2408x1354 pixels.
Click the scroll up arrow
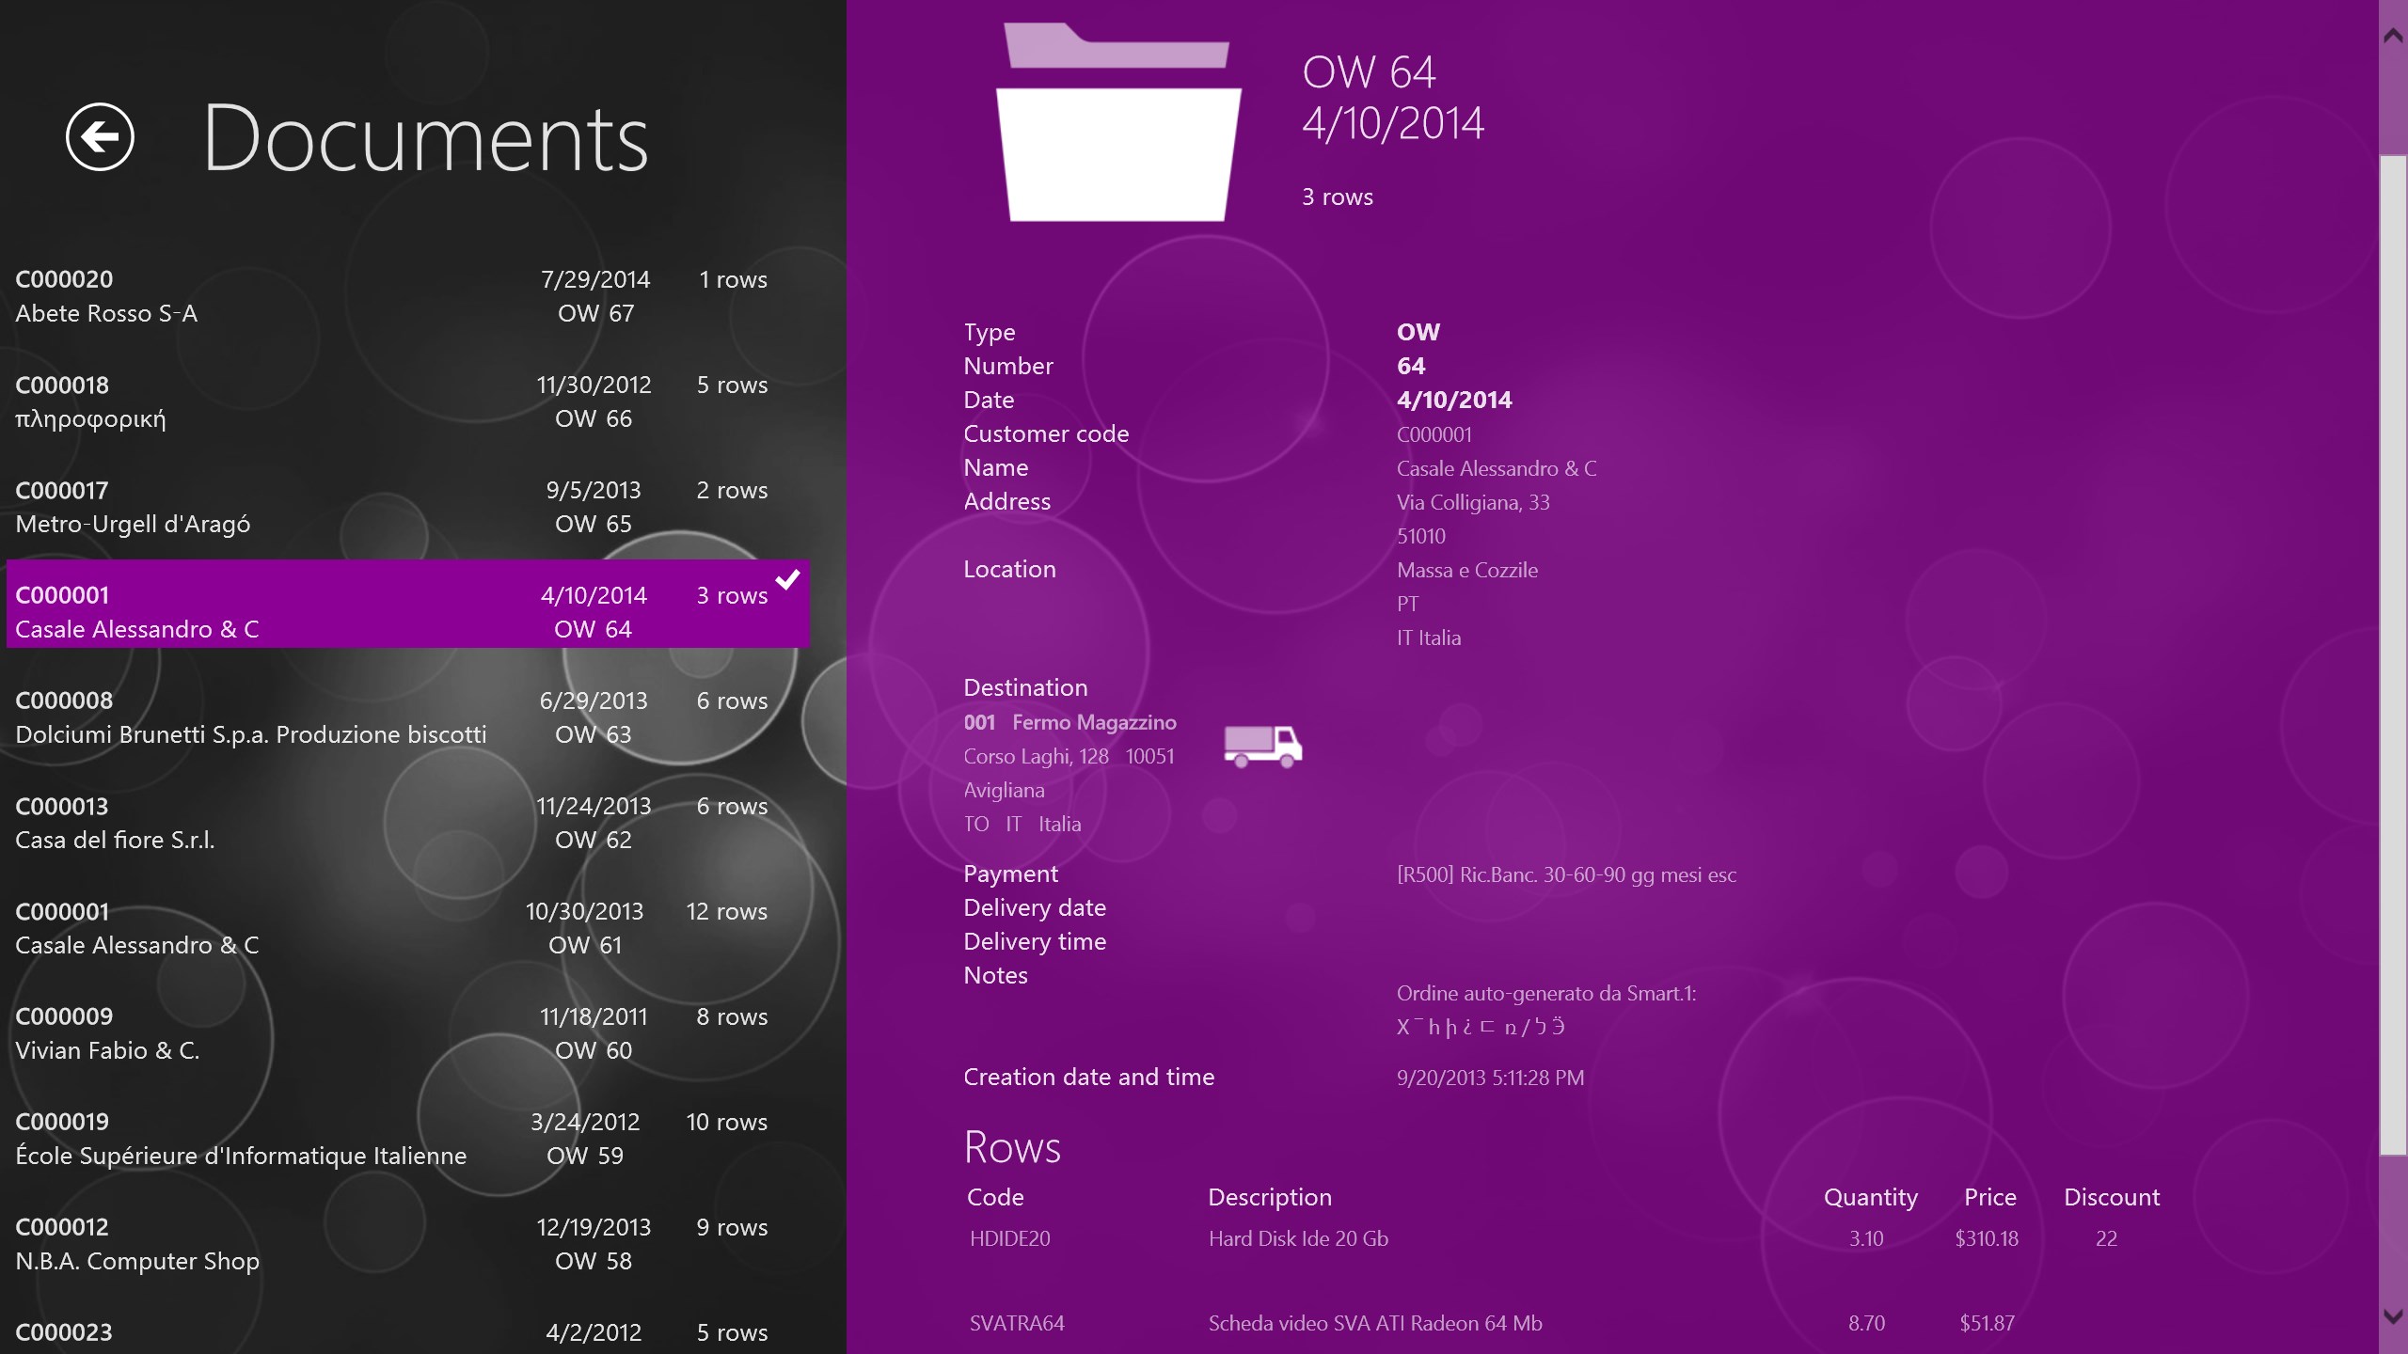[x=2393, y=36]
